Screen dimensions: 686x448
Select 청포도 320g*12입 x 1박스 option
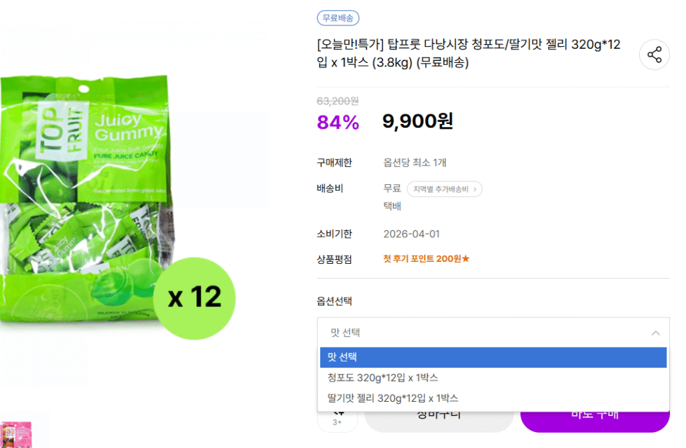(383, 378)
